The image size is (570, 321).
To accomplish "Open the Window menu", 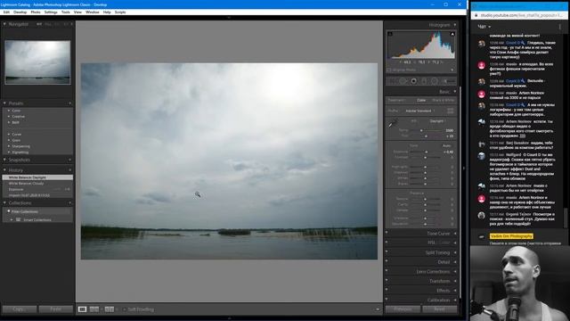I will pos(93,12).
